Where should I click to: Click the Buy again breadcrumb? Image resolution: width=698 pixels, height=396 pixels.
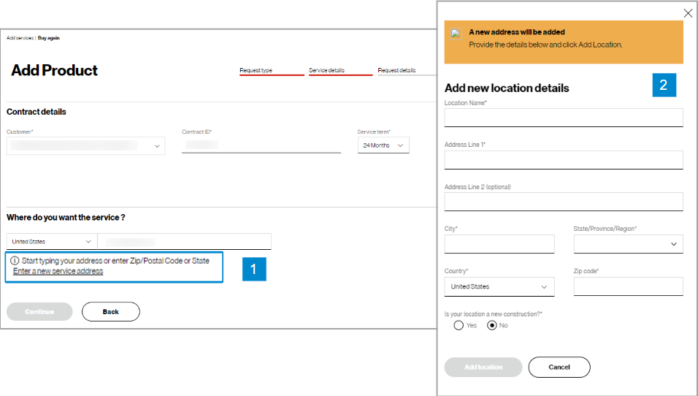point(49,37)
